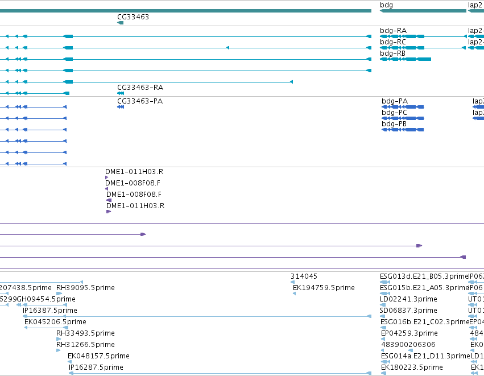Select the EK048157.5prime EST
The image size is (484, 376).
click(70, 362)
